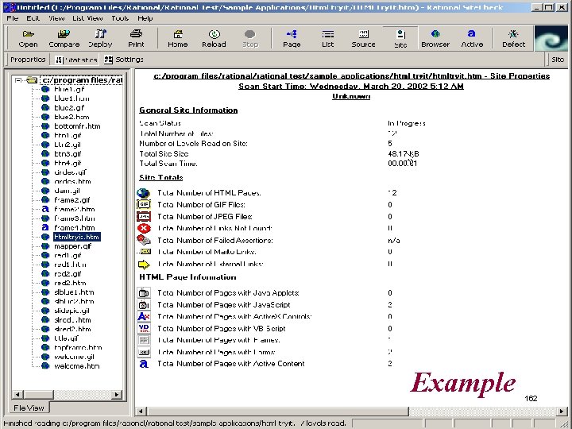
Task: Click the Site Properties title link
Action: [x=351, y=76]
